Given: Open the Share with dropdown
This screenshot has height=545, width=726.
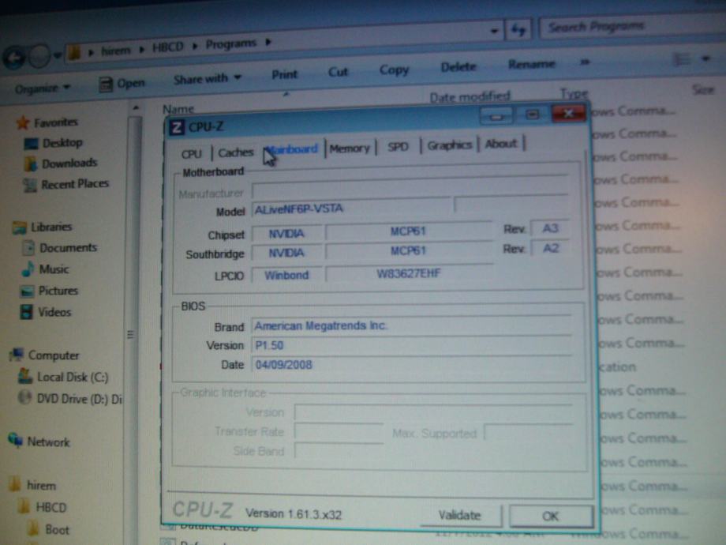Looking at the screenshot, I should (x=208, y=78).
